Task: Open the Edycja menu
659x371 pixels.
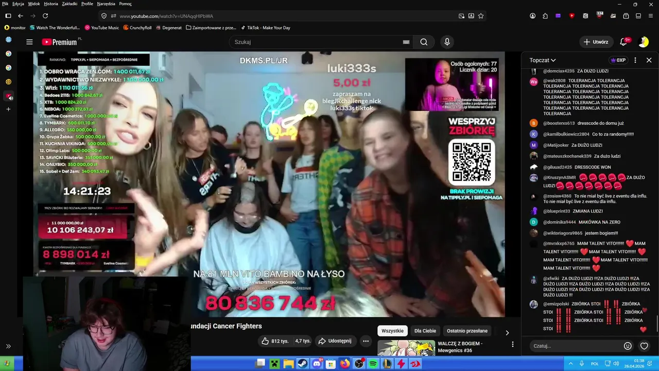Action: [x=18, y=4]
